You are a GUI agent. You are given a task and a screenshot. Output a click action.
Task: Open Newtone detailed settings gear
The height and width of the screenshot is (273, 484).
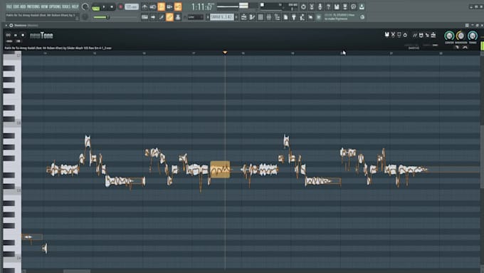[x=11, y=26]
